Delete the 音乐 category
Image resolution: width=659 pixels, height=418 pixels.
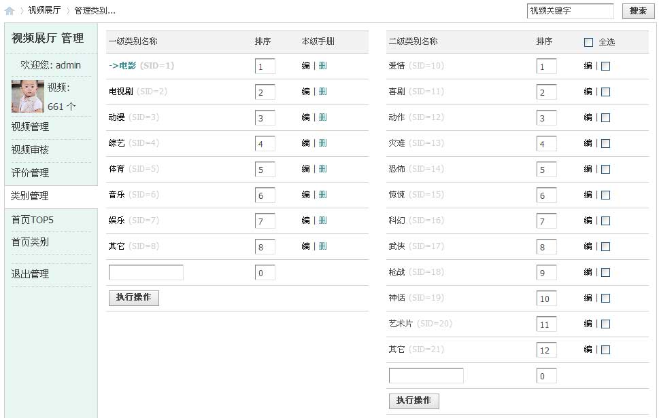coord(323,195)
